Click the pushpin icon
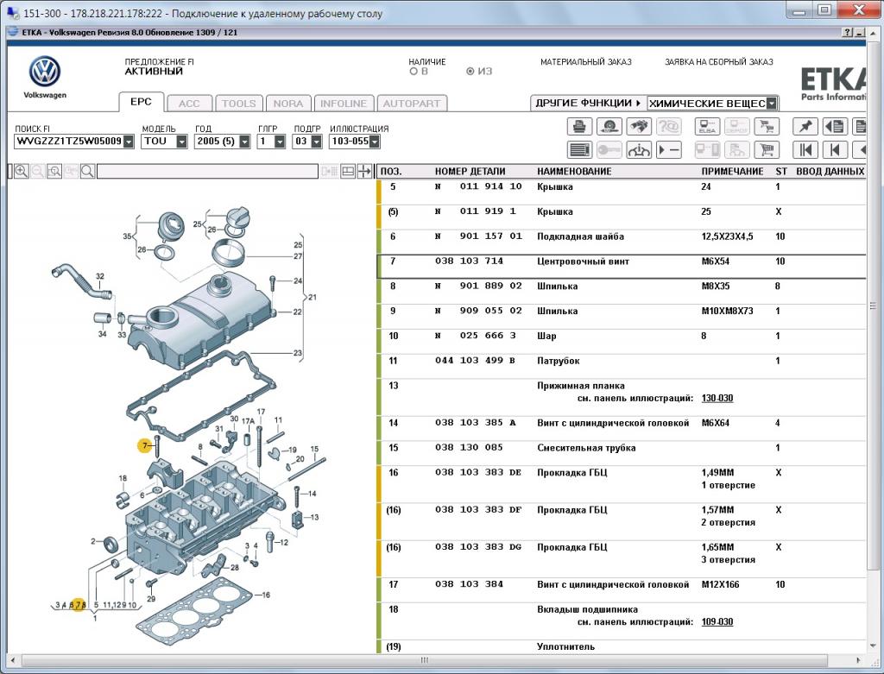This screenshot has height=674, width=884. [x=805, y=127]
